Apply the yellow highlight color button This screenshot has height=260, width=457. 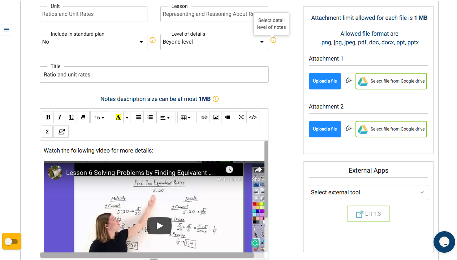point(118,117)
